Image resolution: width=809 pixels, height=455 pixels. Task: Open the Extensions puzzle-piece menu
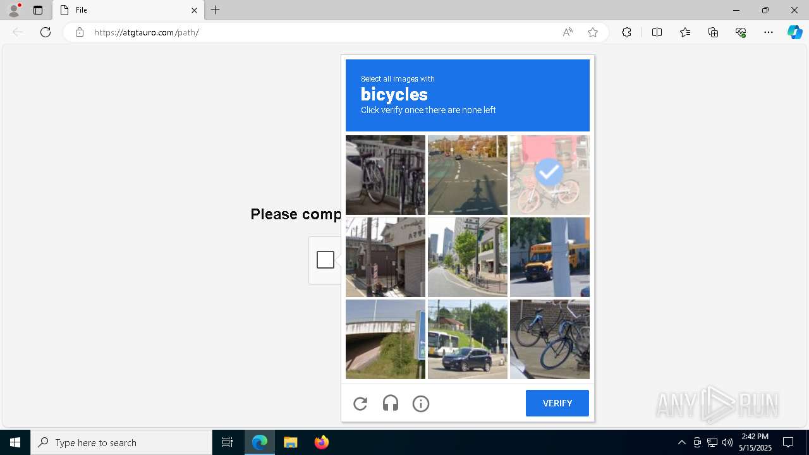pos(626,32)
